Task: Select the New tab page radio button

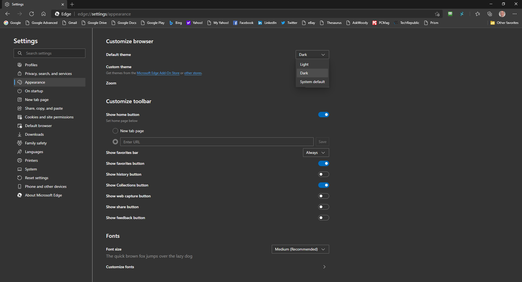Action: point(115,131)
